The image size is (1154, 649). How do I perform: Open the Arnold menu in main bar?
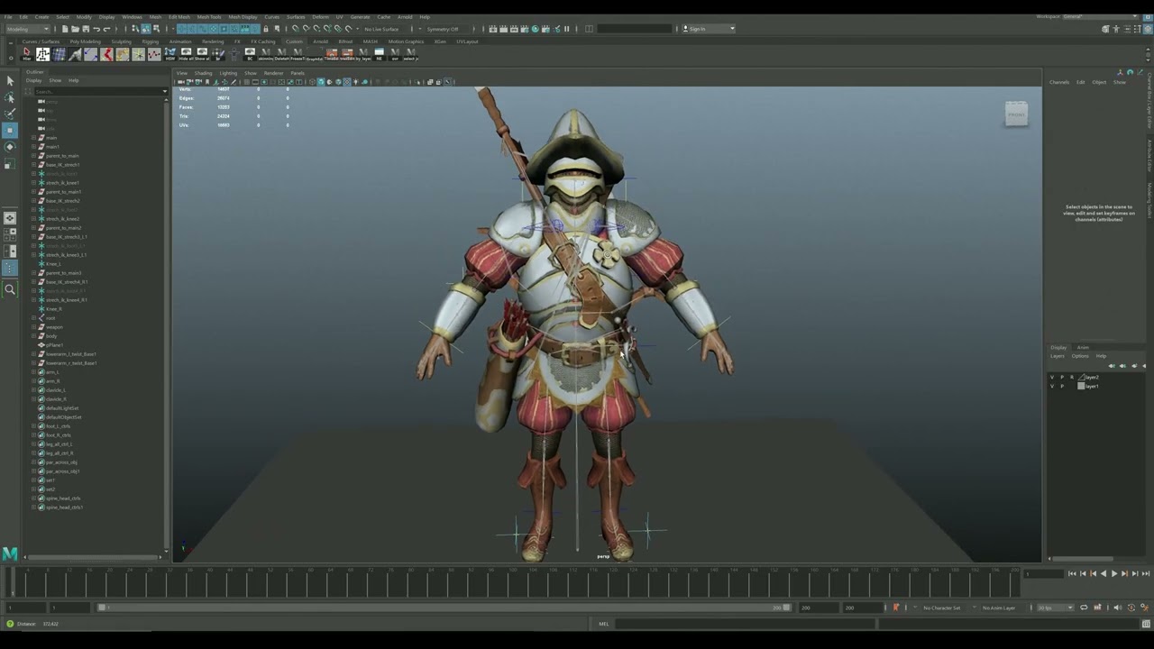click(405, 16)
